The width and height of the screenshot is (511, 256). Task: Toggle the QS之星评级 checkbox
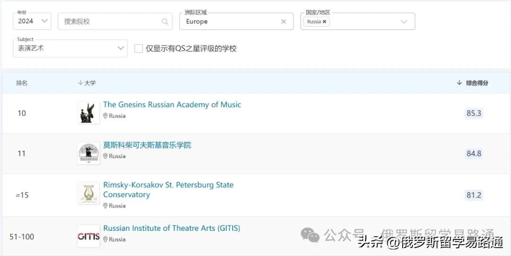tap(139, 48)
